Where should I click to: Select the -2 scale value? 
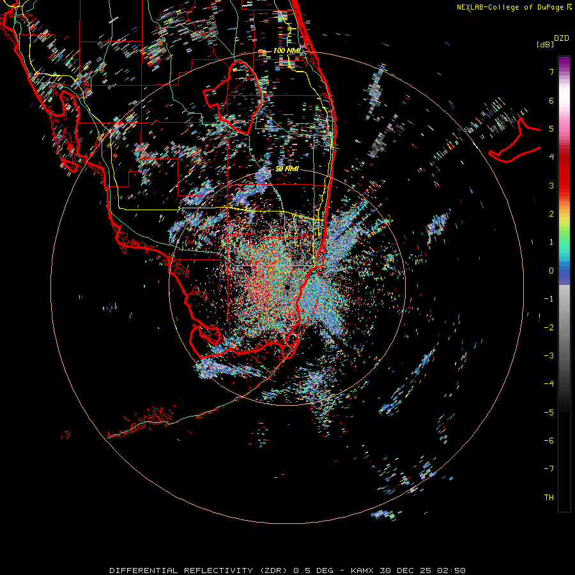pos(549,328)
